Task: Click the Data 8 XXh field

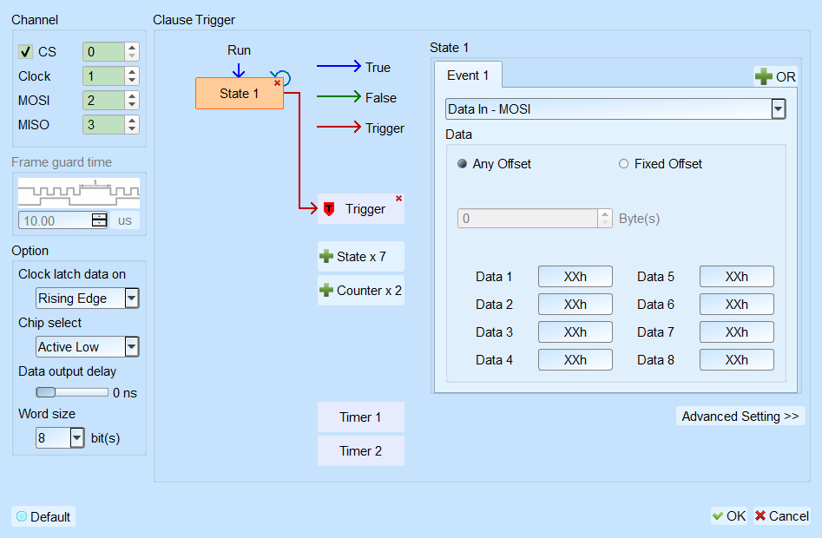Action: coord(737,360)
